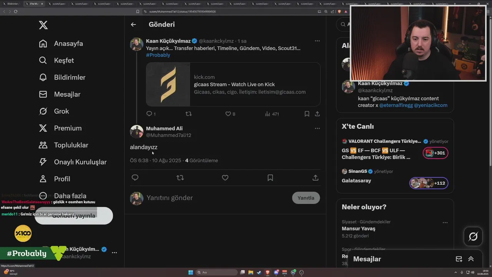Click Kaan Küçükyılmaz avatar on post
492x277 pixels.
point(136,44)
